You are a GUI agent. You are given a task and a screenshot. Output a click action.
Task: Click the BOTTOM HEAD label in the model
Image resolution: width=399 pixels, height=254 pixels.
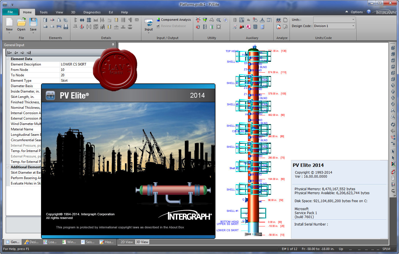point(229,222)
